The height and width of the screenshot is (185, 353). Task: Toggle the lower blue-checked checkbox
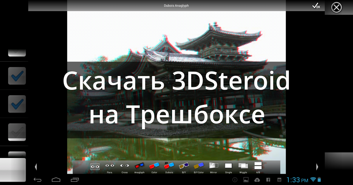pyautogui.click(x=17, y=104)
